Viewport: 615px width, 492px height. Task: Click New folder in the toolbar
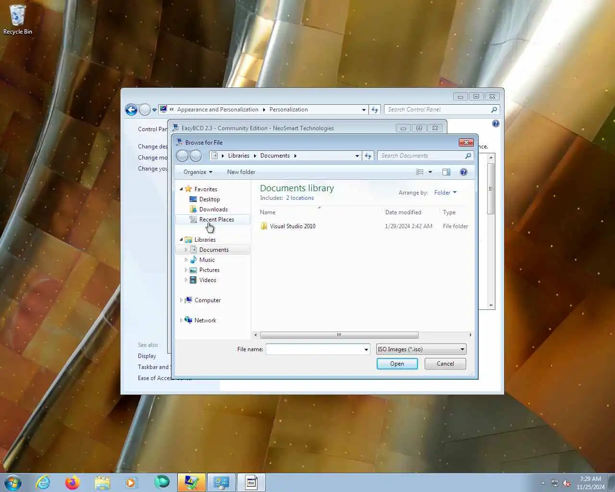[x=241, y=172]
